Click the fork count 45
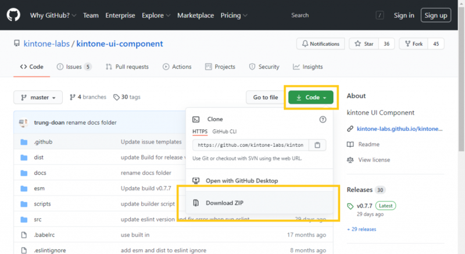 pos(436,44)
